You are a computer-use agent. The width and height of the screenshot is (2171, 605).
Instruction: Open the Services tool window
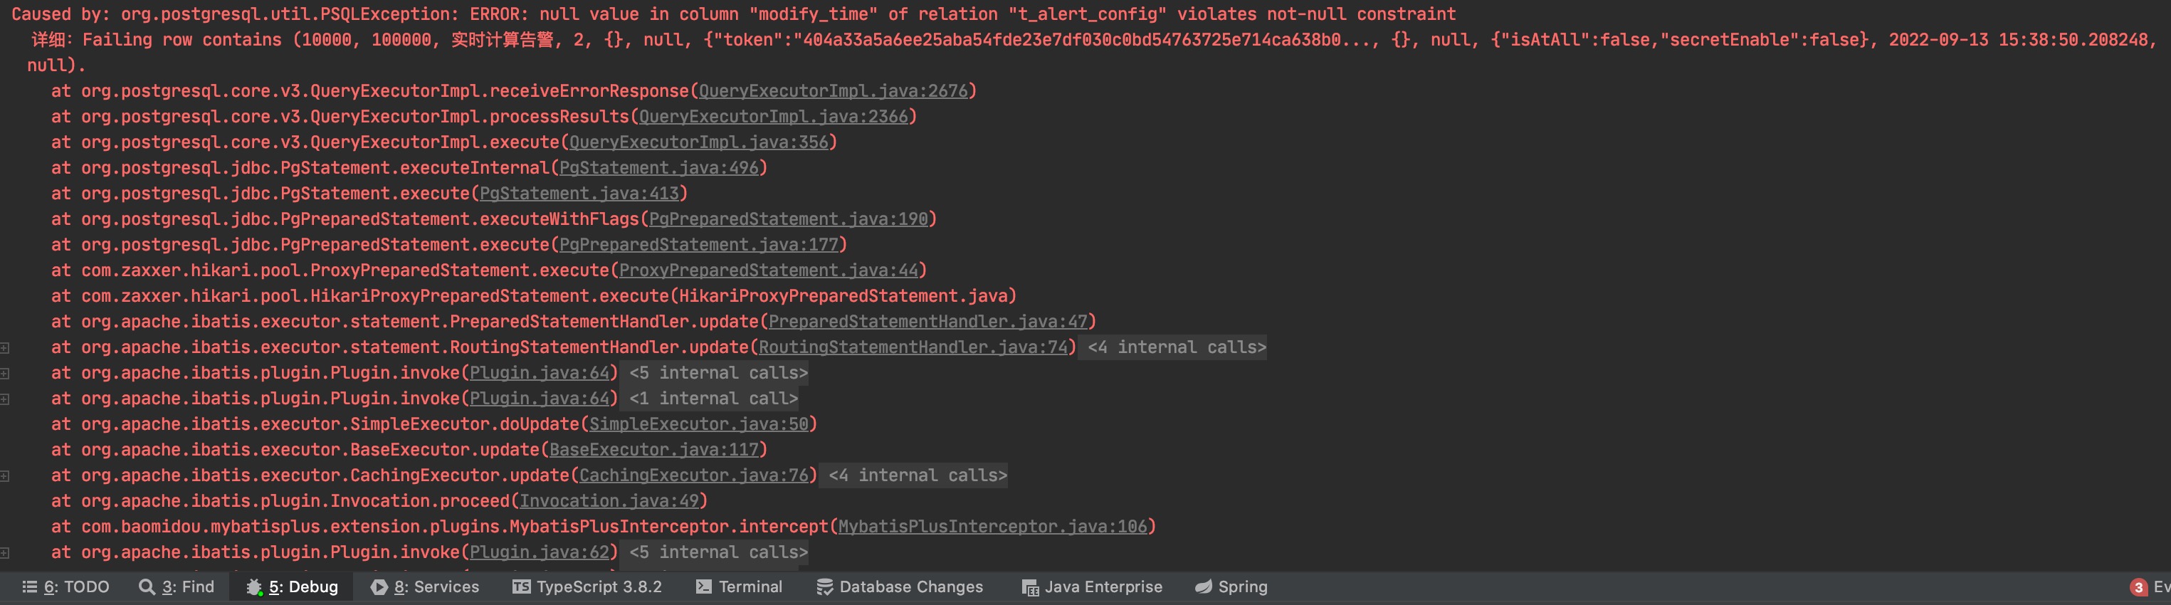pos(425,586)
